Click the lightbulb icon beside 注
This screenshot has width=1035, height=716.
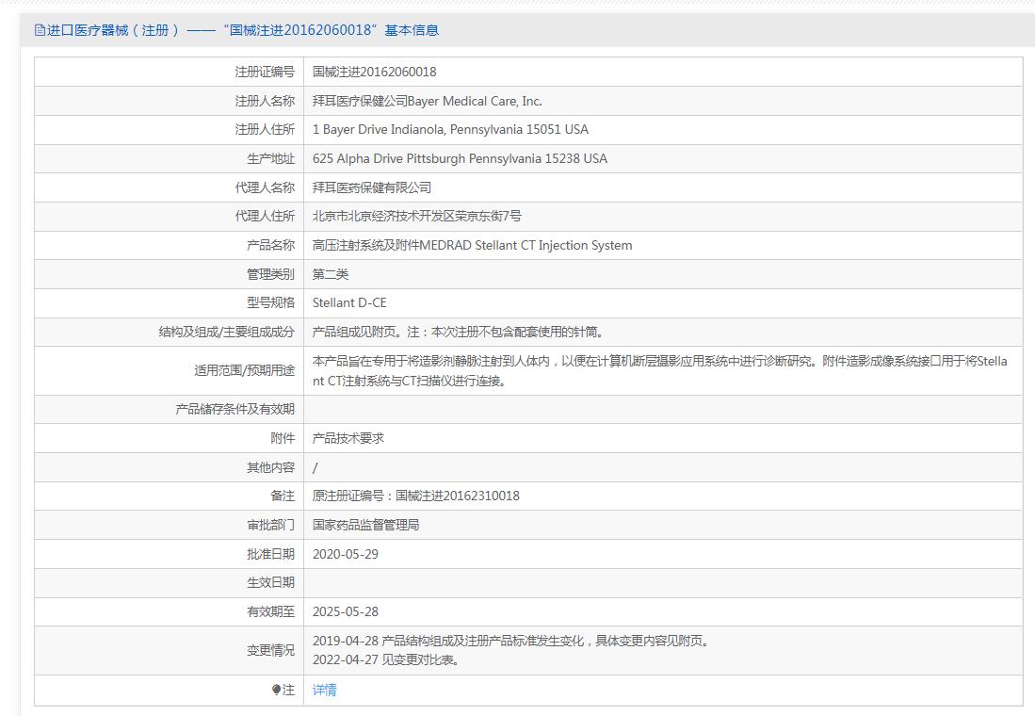click(276, 690)
